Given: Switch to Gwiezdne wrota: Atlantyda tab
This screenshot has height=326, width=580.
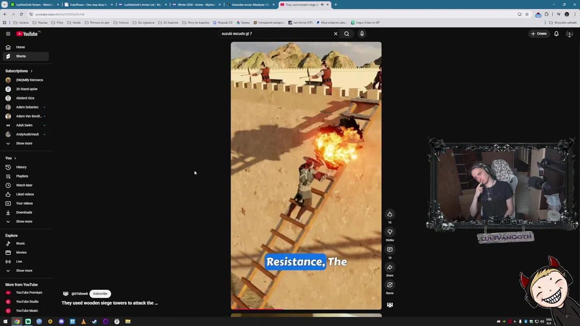Looking at the screenshot, I should tap(250, 5).
